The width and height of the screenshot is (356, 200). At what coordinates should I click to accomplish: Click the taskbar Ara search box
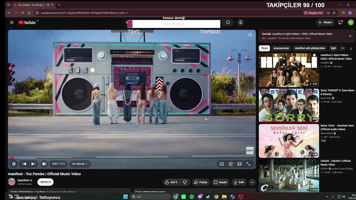pyautogui.click(x=150, y=197)
